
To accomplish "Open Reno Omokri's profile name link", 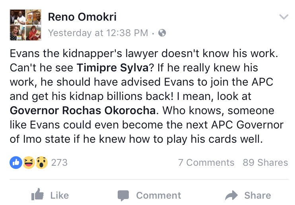I will pyautogui.click(x=82, y=17).
